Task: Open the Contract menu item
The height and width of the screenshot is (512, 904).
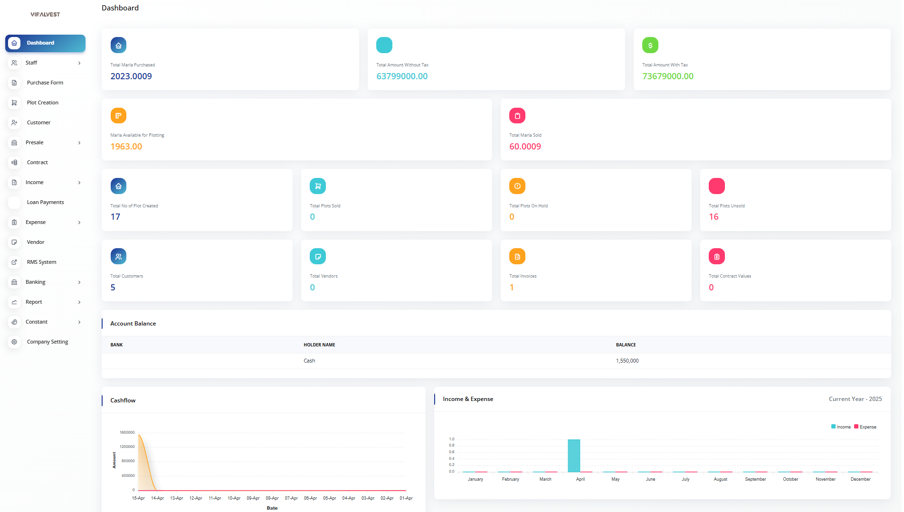Action: pos(38,162)
